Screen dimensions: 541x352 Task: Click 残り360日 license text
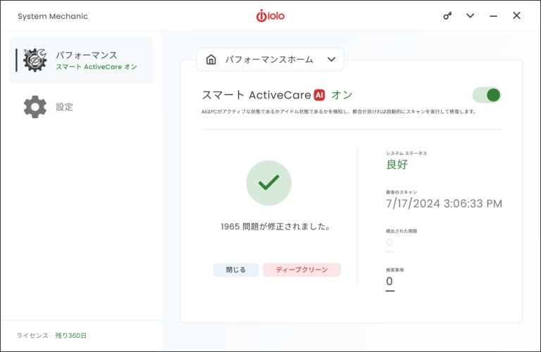point(70,335)
